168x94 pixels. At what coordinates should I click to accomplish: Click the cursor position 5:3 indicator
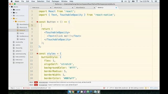49,88
